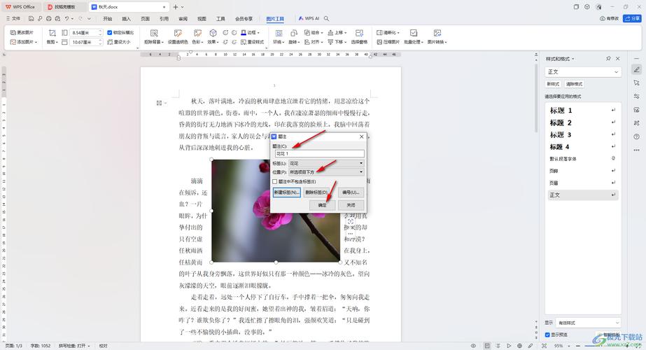This screenshot has height=350, width=646.
Task: Switch to the References (引用) tab
Action: coord(164,19)
